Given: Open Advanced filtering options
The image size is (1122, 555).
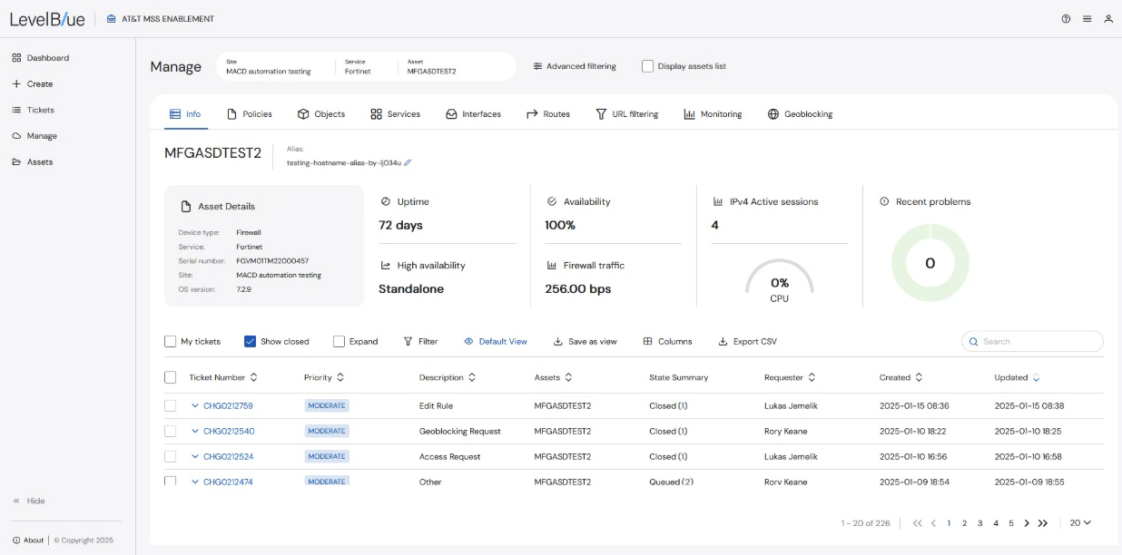Looking at the screenshot, I should (575, 66).
